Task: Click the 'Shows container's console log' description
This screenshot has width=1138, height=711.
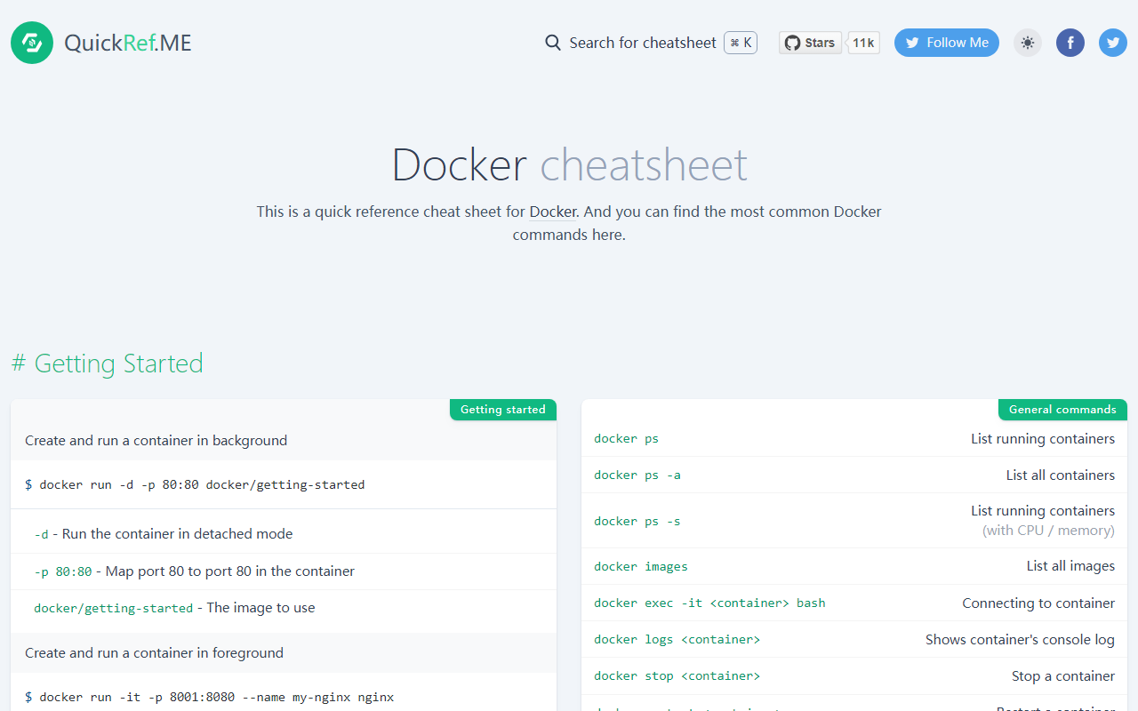Action: 1020,640
